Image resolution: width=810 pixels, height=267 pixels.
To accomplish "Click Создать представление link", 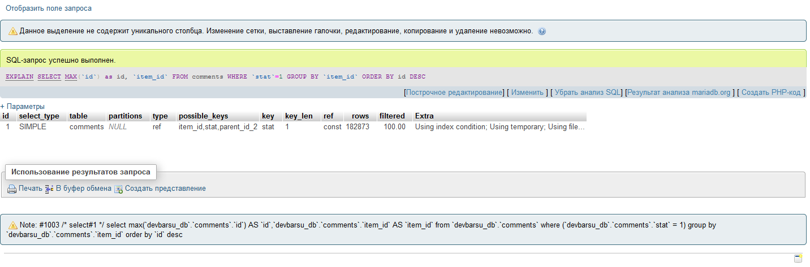I will tap(165, 189).
